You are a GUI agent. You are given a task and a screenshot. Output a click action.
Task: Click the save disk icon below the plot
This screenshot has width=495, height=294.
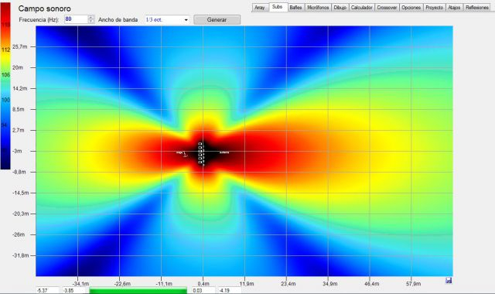click(449, 280)
